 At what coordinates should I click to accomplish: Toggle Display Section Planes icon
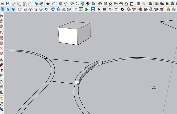point(3,9)
